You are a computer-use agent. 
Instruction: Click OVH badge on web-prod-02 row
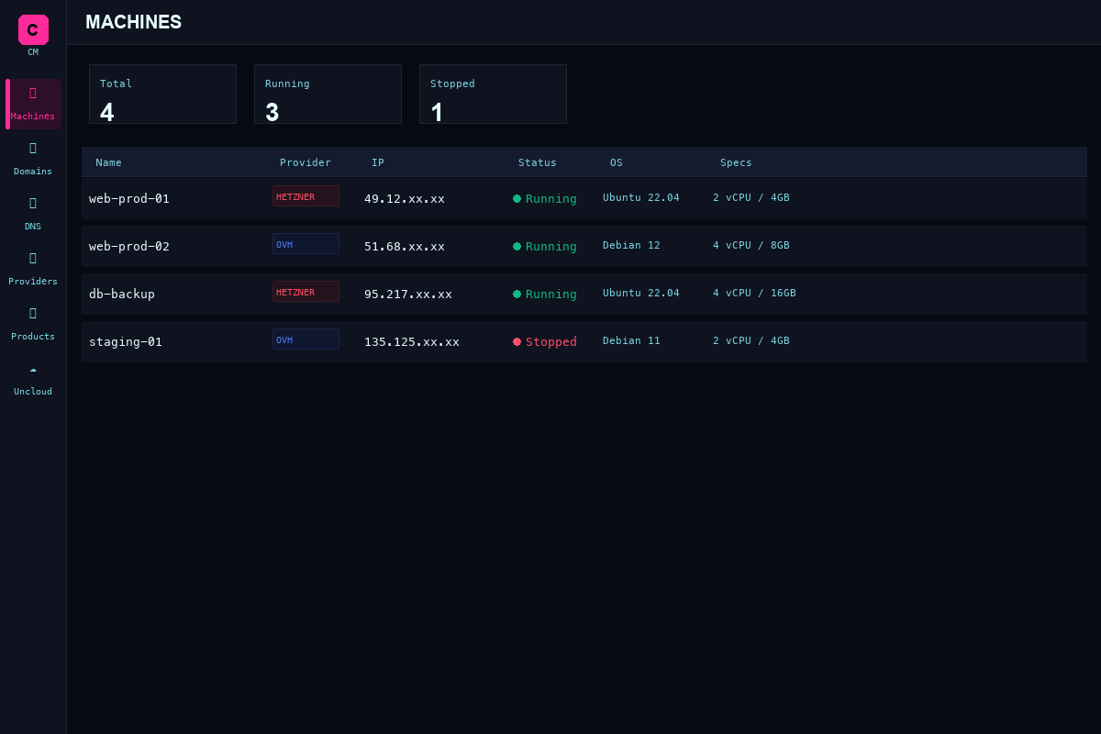306,244
